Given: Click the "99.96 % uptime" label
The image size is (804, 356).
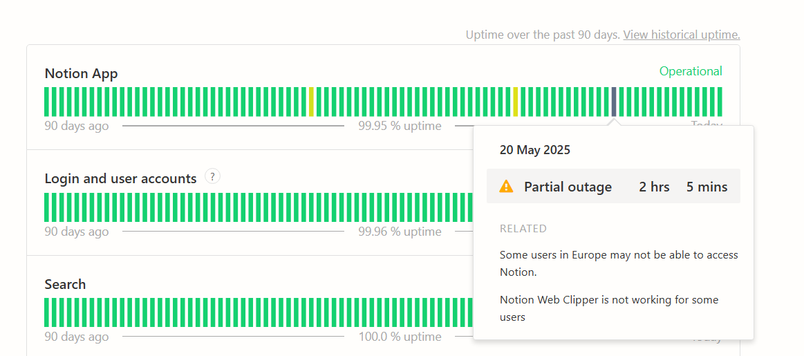Looking at the screenshot, I should [x=400, y=232].
